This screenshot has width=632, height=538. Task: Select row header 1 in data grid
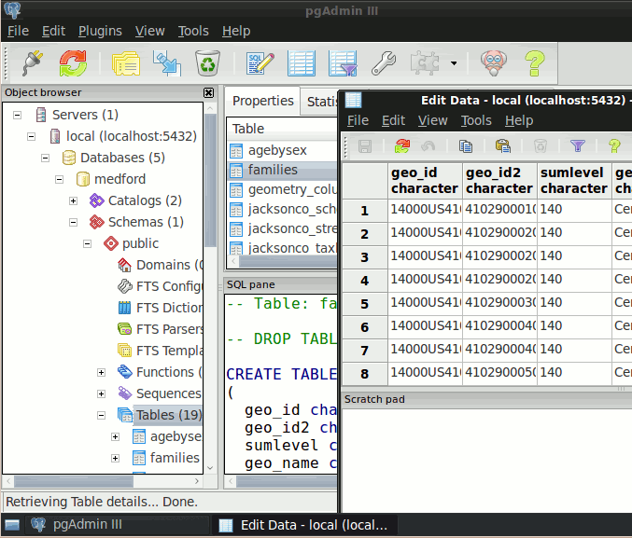point(365,211)
